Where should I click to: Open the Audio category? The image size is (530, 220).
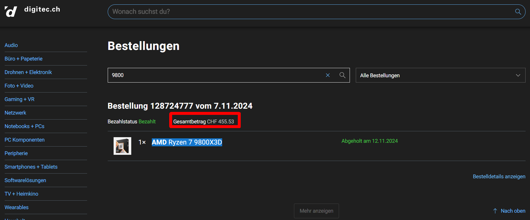(11, 45)
